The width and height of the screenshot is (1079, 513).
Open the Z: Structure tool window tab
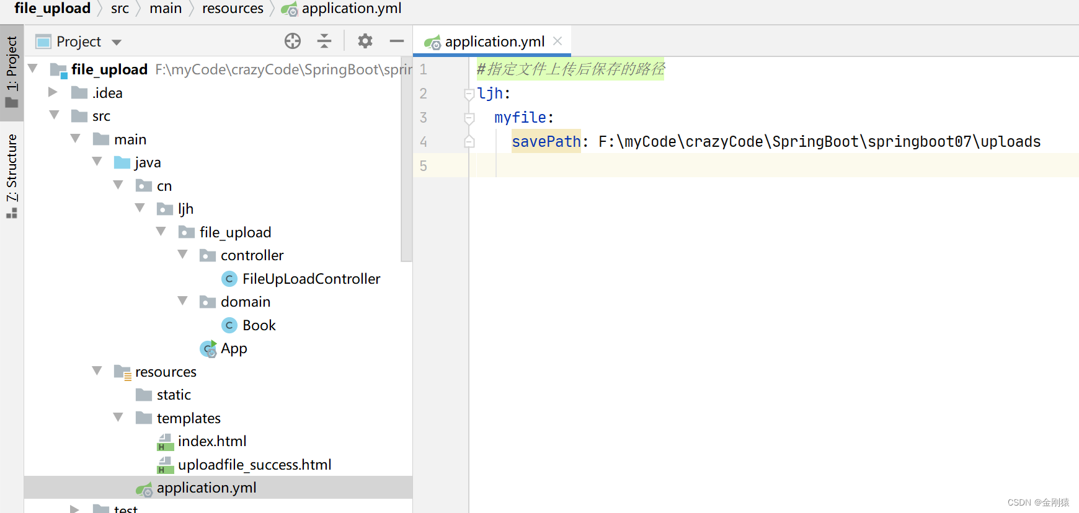12,176
